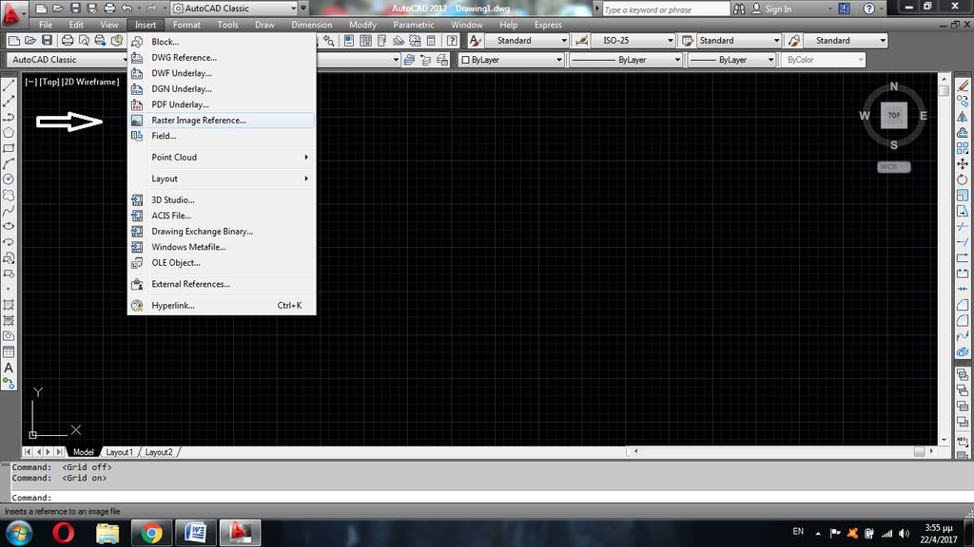Click the [2D Wireframe] visual style label
The image size is (974, 547).
90,82
